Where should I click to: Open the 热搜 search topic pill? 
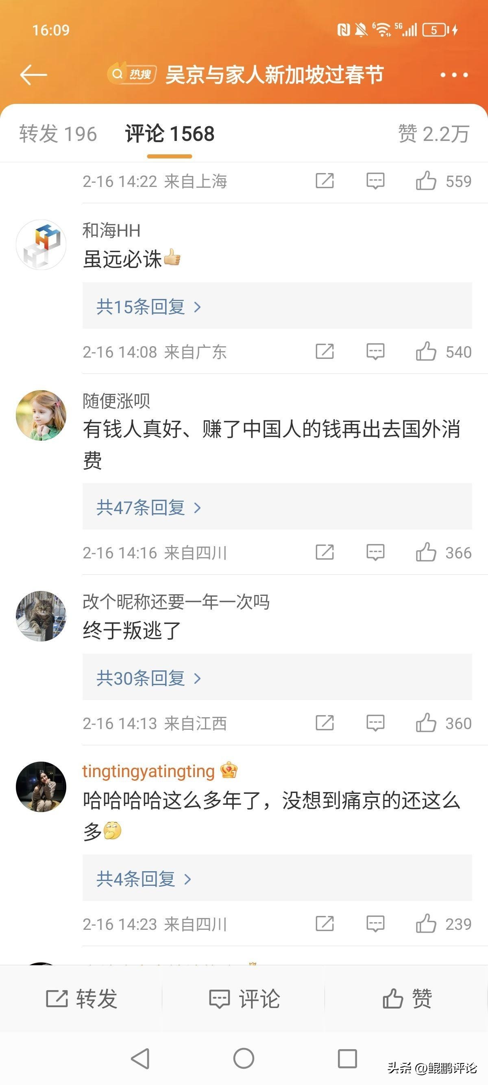tap(132, 75)
